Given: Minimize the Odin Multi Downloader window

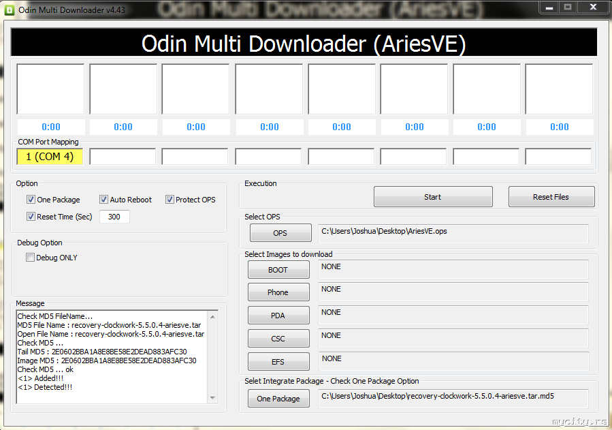Looking at the screenshot, I should point(549,7).
